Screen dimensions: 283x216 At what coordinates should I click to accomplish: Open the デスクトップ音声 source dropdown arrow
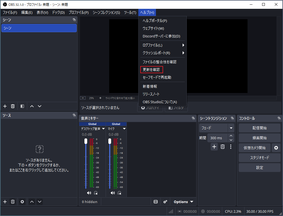click(x=103, y=128)
